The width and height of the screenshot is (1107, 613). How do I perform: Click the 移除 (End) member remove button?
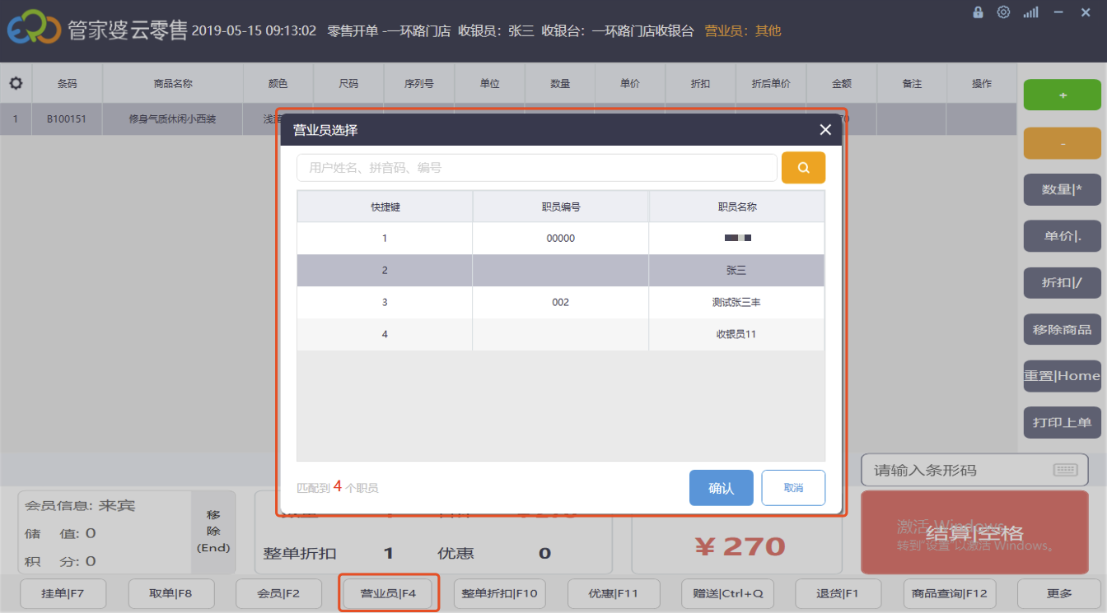[x=213, y=532]
